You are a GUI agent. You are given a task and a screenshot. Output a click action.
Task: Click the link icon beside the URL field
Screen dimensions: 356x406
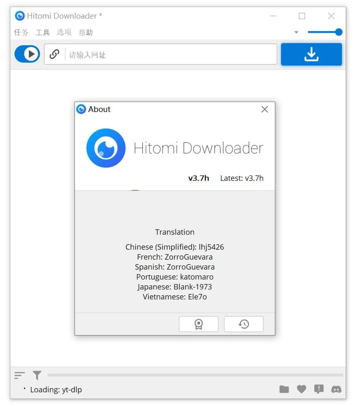(x=54, y=54)
